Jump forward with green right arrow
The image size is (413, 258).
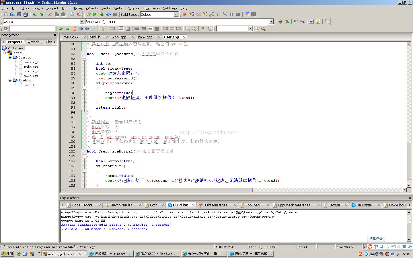[67, 29]
